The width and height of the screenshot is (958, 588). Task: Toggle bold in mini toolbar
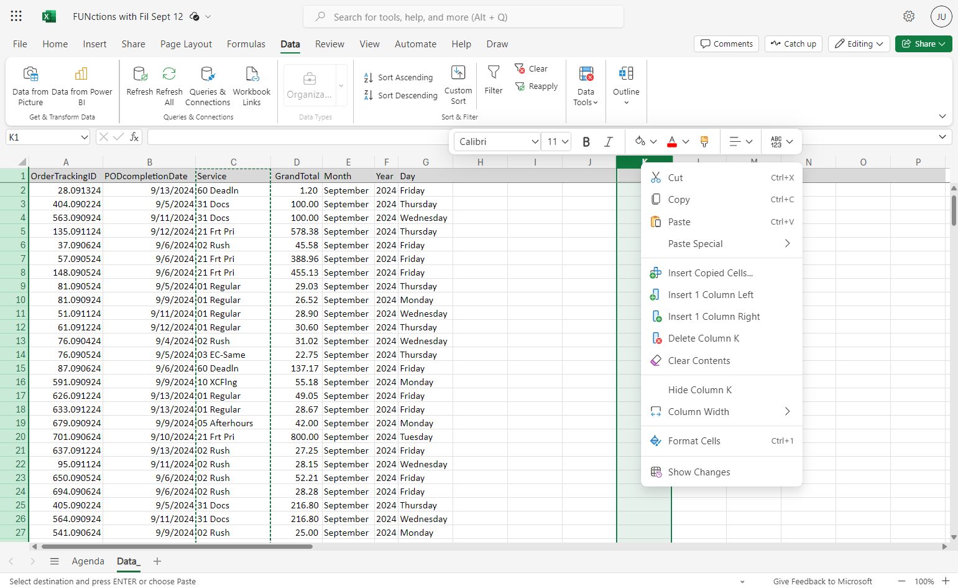click(x=586, y=142)
